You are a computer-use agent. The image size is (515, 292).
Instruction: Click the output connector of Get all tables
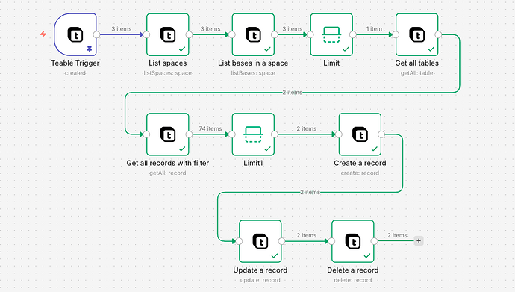coord(438,34)
